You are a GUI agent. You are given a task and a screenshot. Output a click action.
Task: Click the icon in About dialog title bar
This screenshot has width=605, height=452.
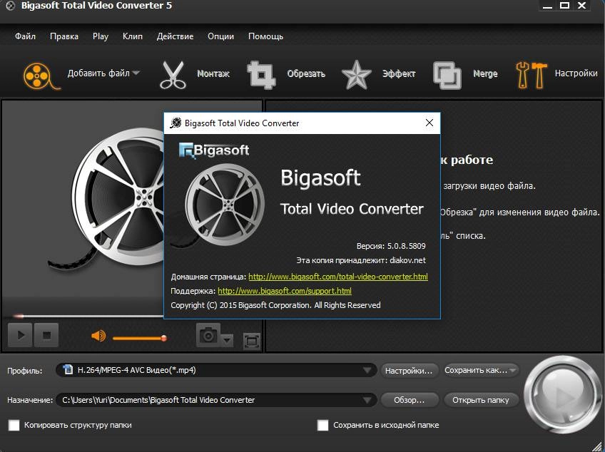click(176, 123)
